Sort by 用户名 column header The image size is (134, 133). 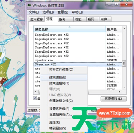click(x=113, y=29)
